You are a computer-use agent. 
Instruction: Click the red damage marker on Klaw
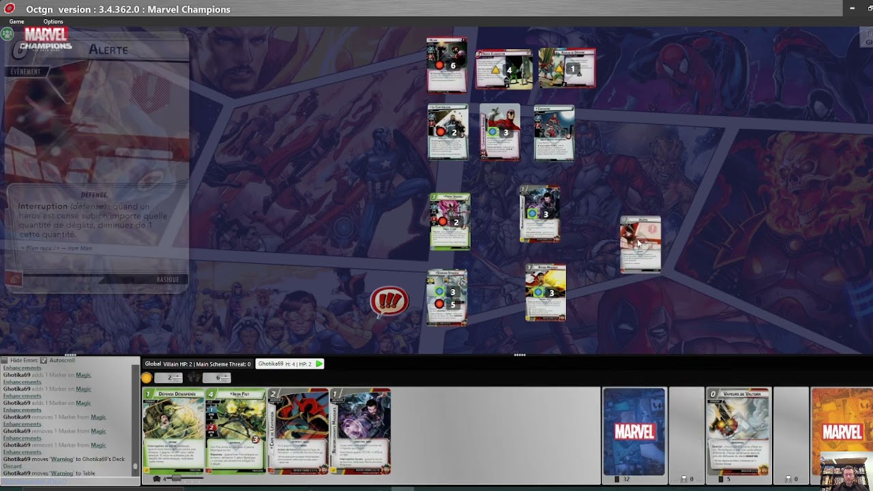click(x=440, y=65)
